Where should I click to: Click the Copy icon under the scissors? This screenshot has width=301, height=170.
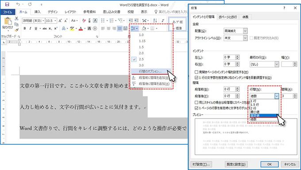pyautogui.click(x=16, y=24)
